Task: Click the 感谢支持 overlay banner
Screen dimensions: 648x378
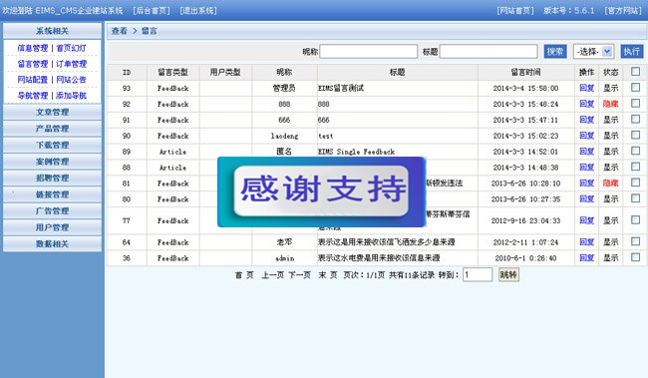Action: click(x=322, y=191)
